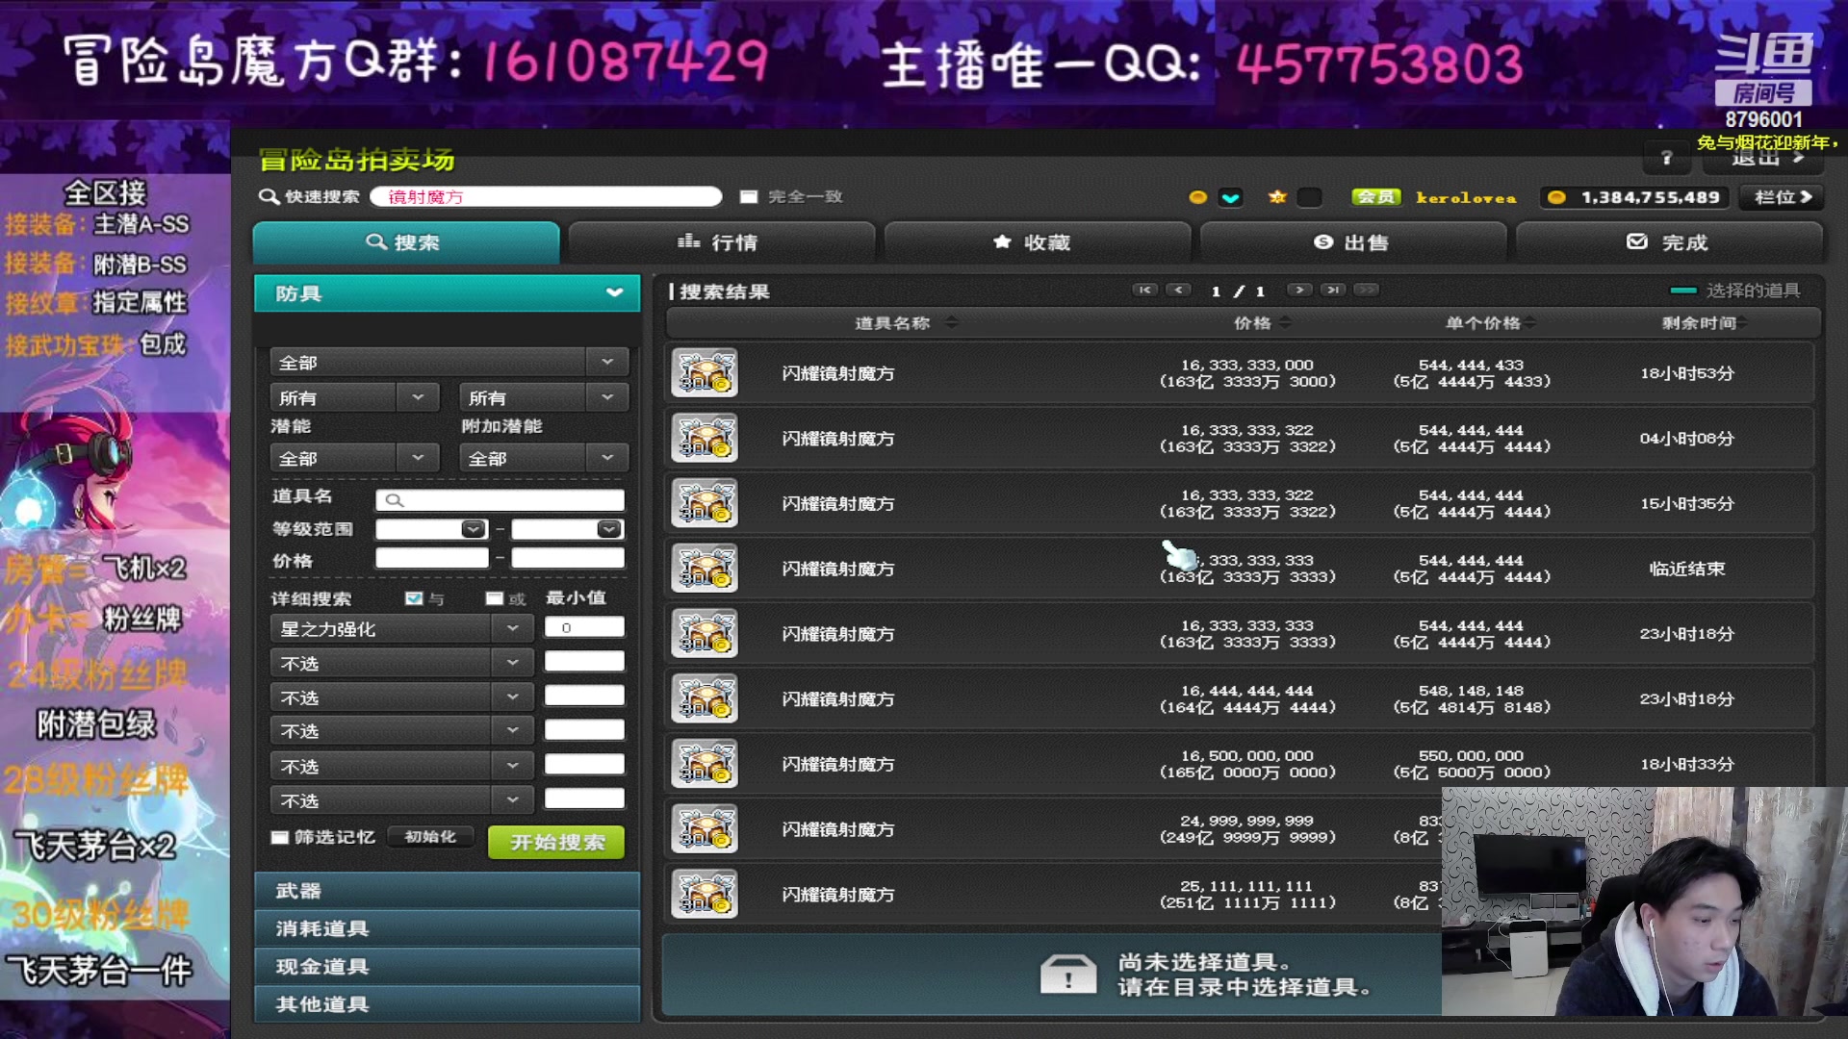The width and height of the screenshot is (1848, 1039).
Task: Click the 16,333,333,000 price text
Action: (1247, 365)
